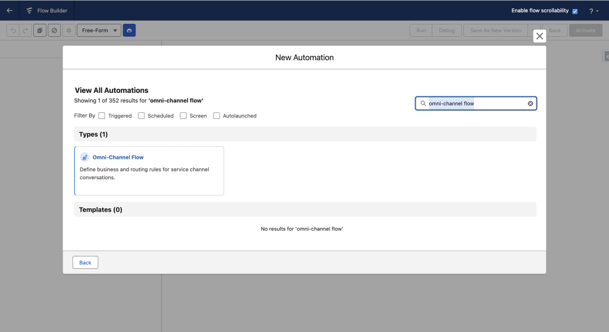Click the Types (1) section header
The height and width of the screenshot is (332, 609).
point(93,134)
